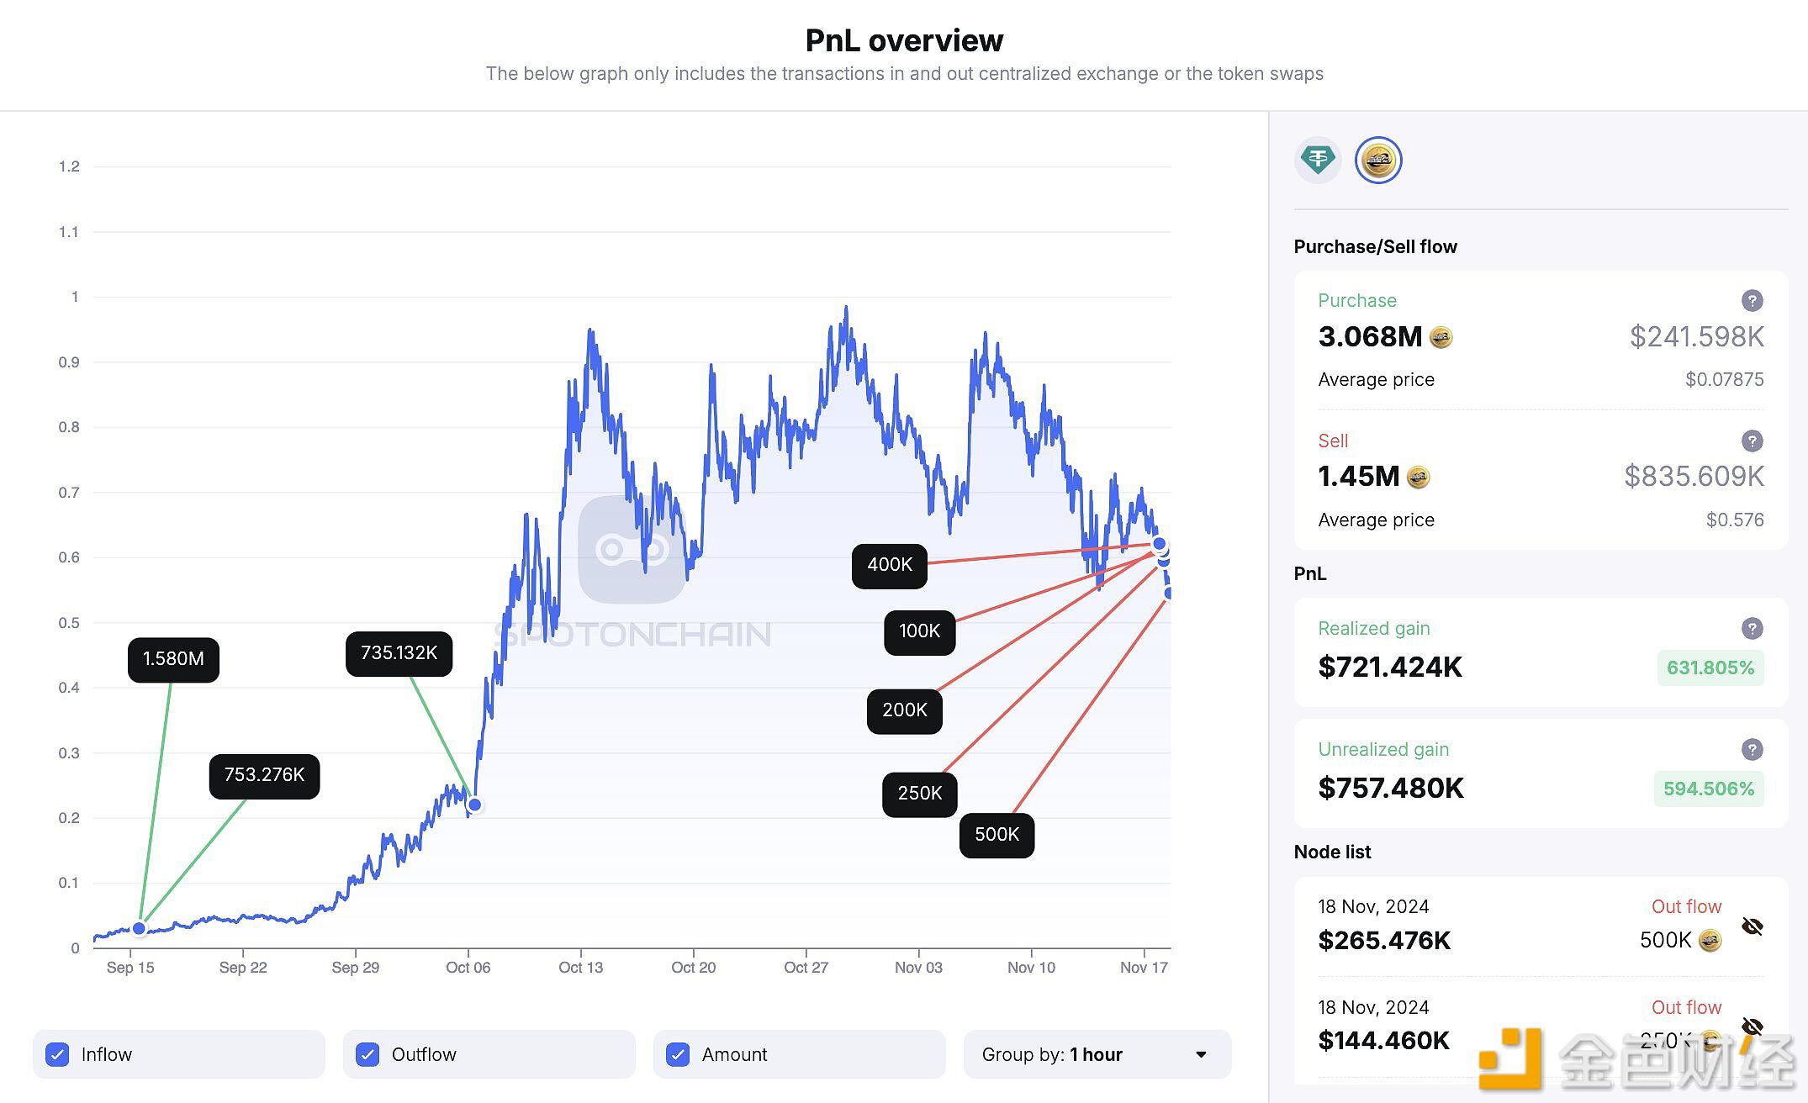Viewport: 1808px width, 1103px height.
Task: Open help icon beside Purchase
Action: click(x=1752, y=300)
